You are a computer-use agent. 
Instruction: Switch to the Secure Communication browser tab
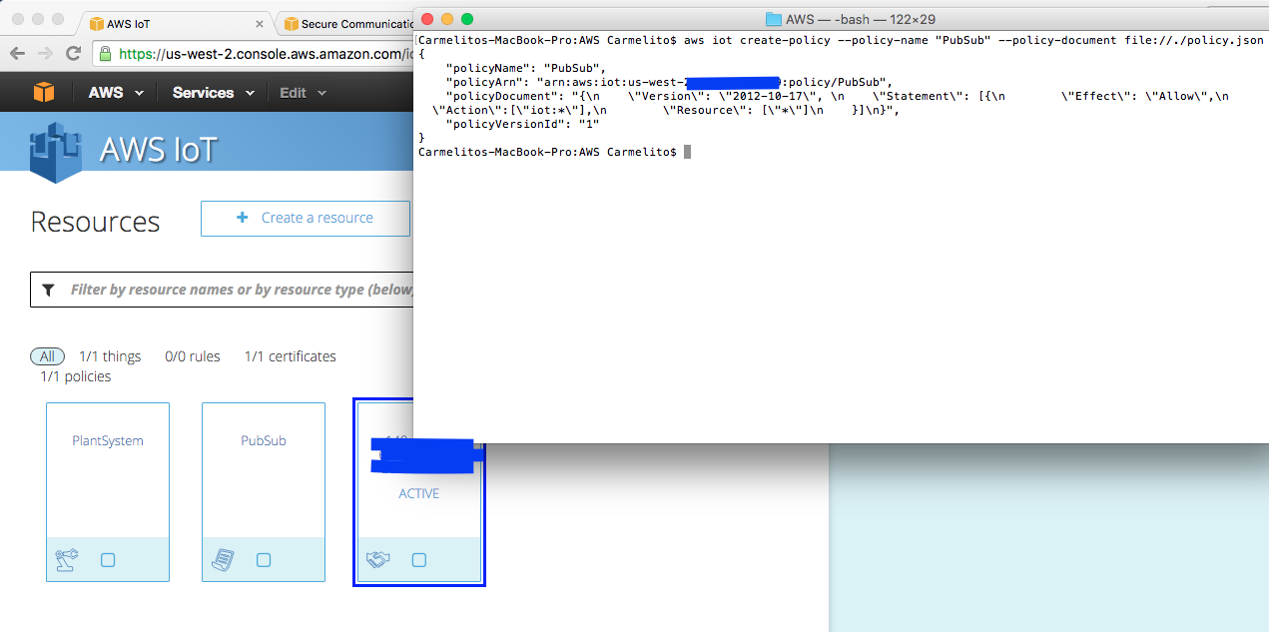(x=342, y=23)
